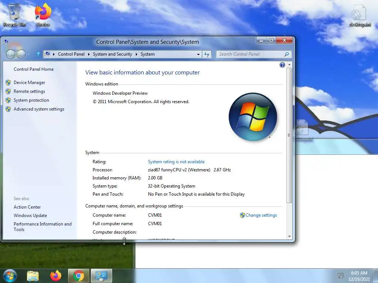Go up one level with blue arrow
Image resolution: width=378 pixels, height=283 pixels.
click(38, 55)
